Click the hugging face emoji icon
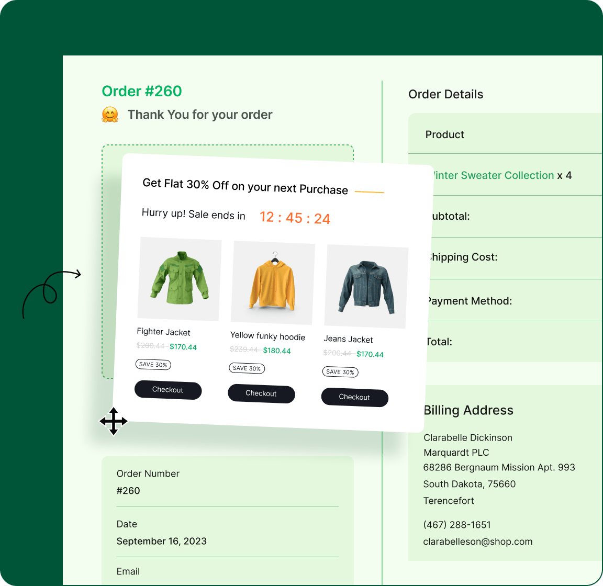The height and width of the screenshot is (586, 603). (x=110, y=114)
